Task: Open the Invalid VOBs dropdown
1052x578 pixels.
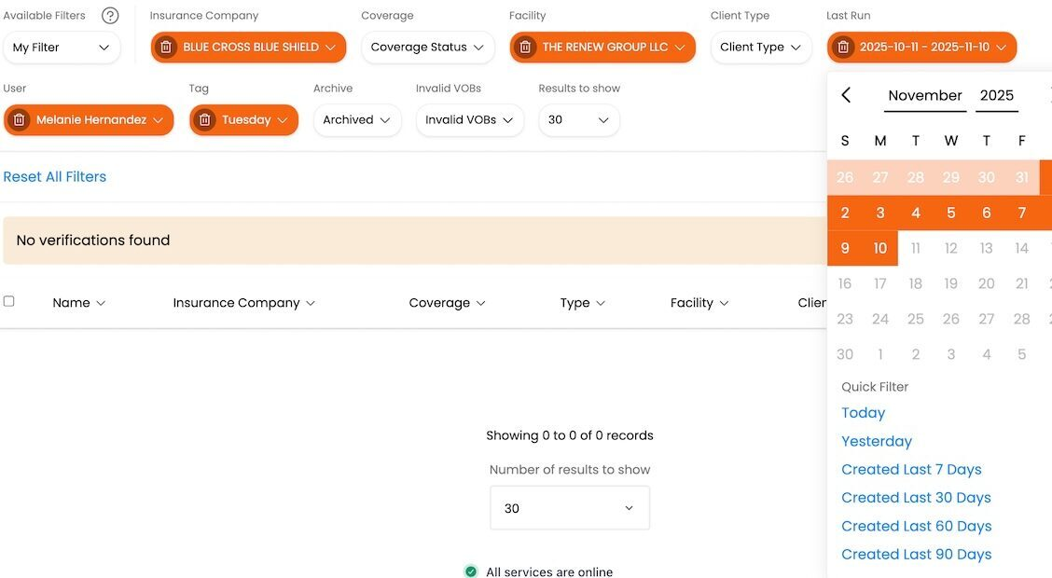Action: click(x=469, y=120)
